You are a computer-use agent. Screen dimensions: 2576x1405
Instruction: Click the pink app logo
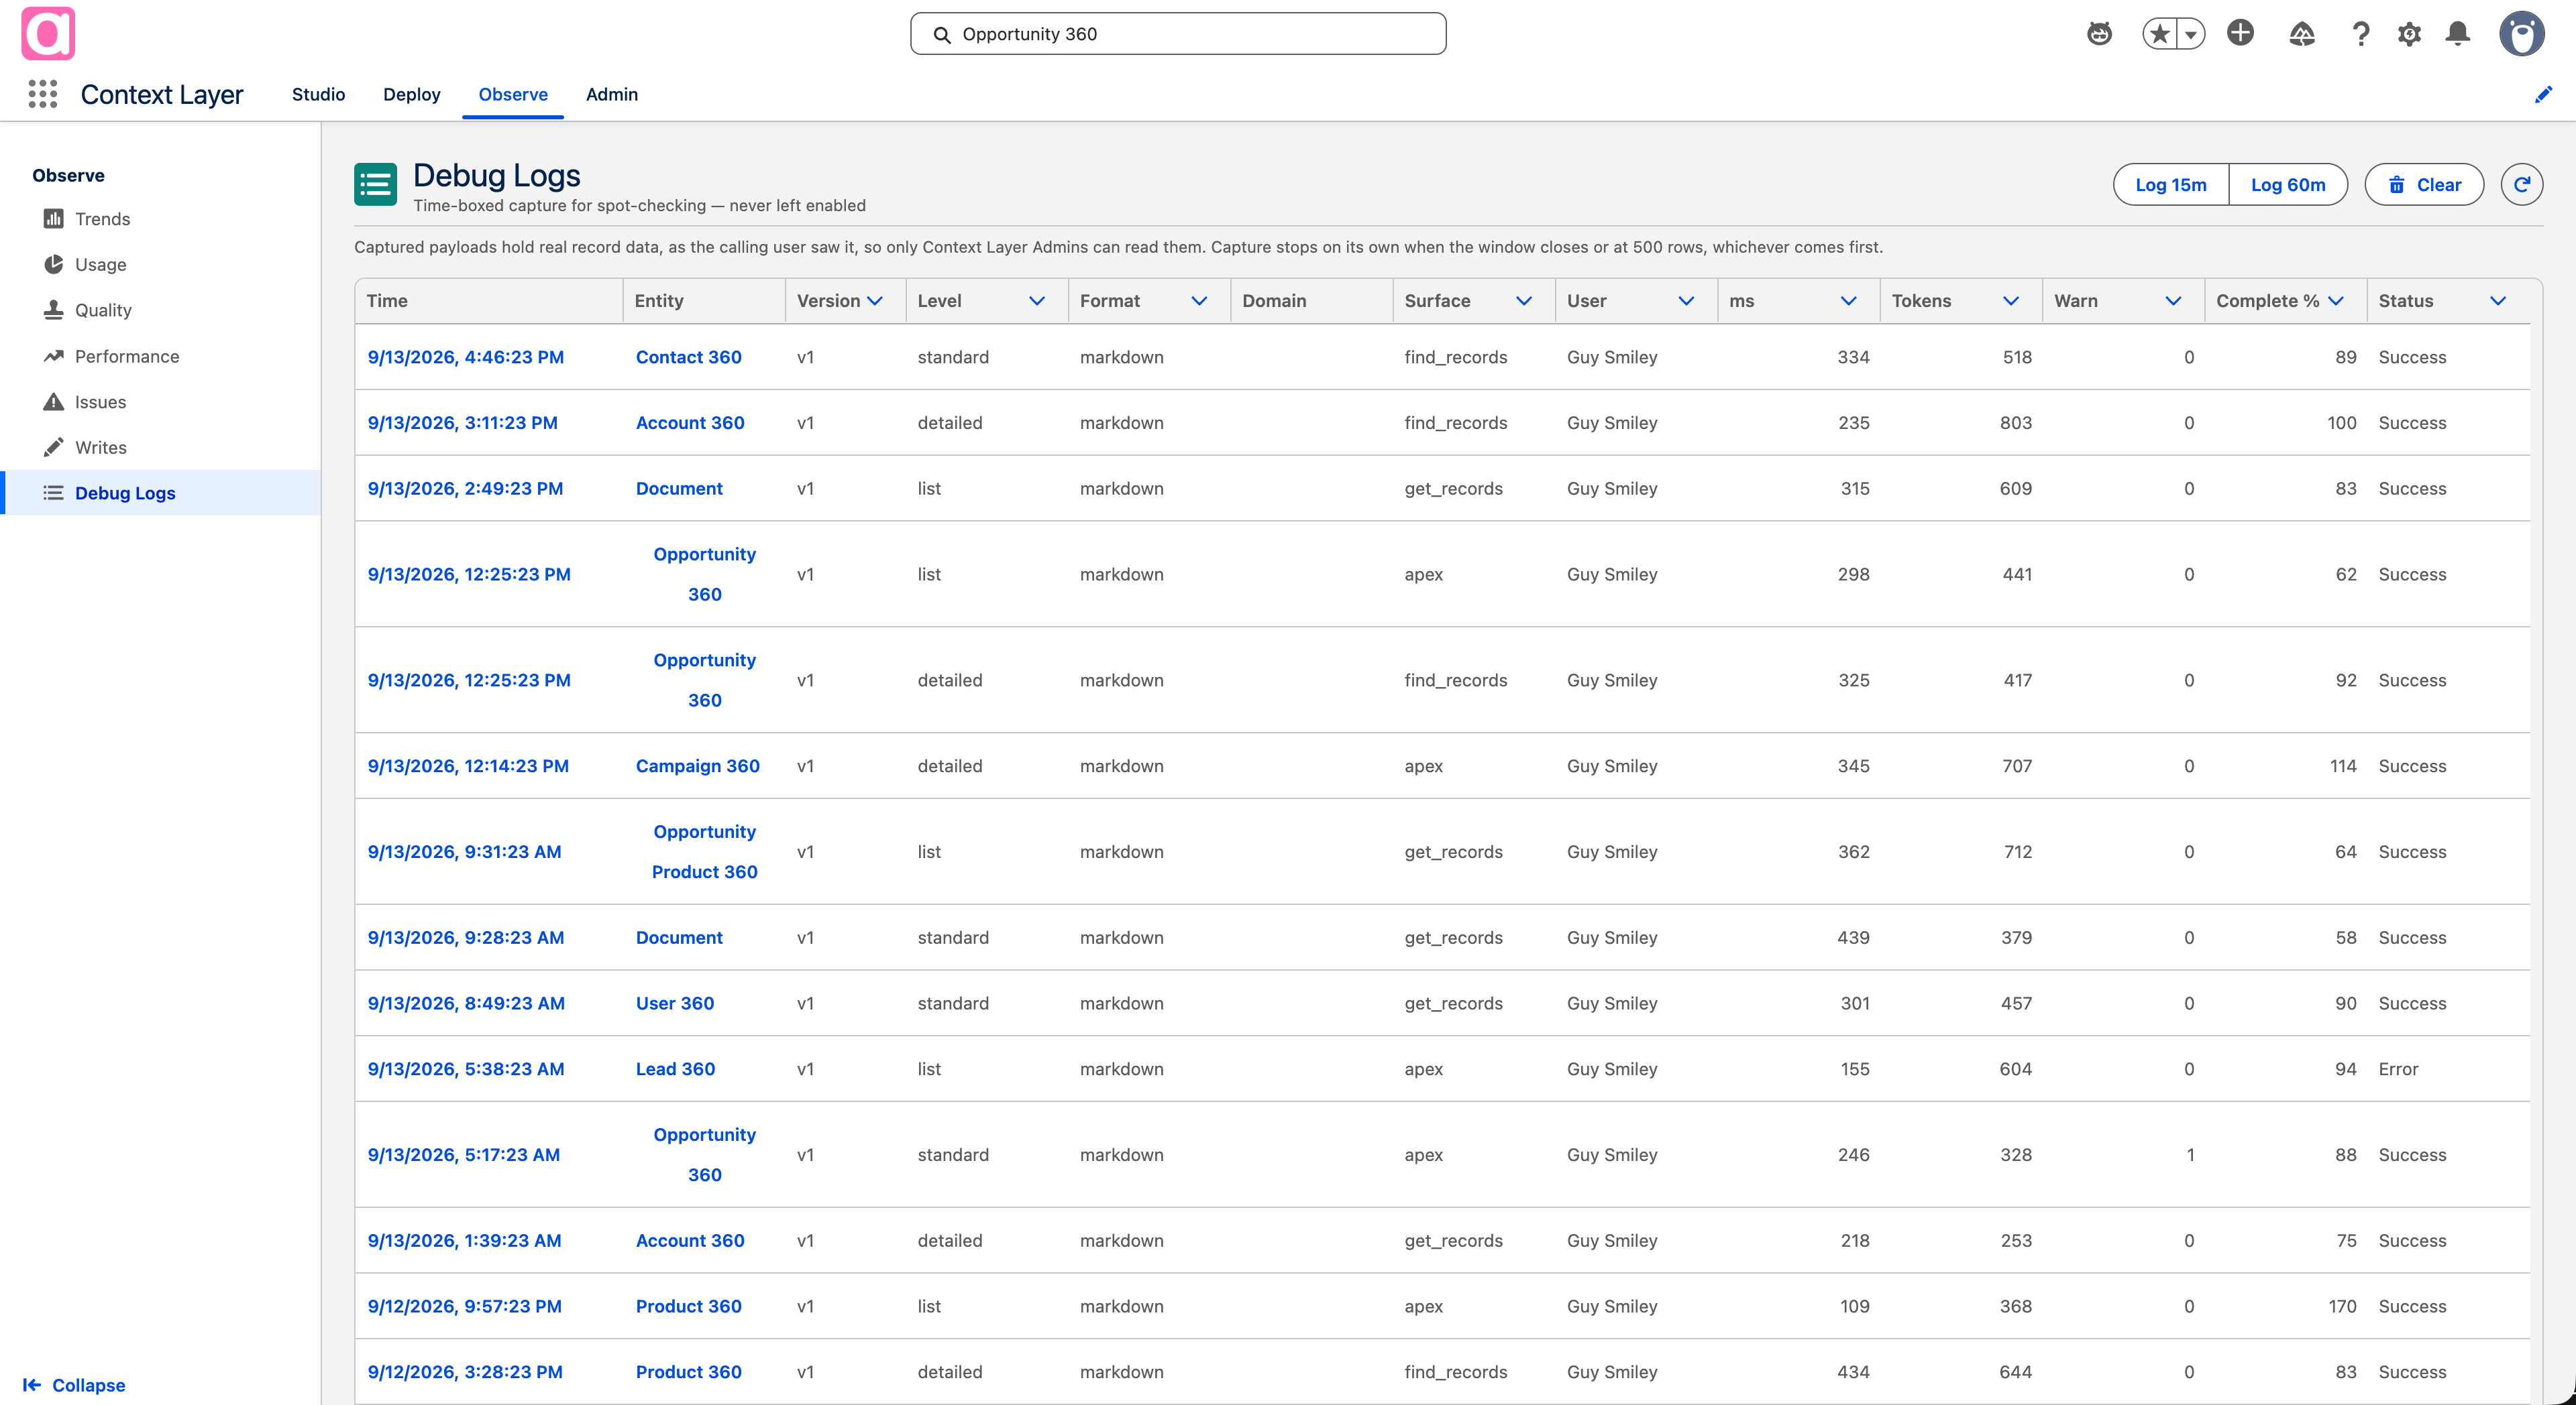click(x=48, y=34)
